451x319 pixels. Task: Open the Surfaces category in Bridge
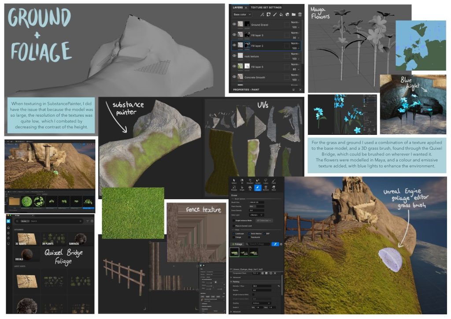coord(81,239)
